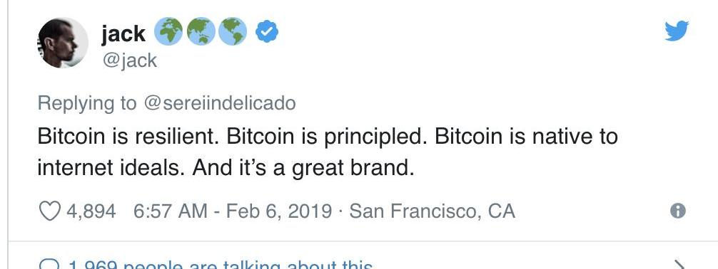Open the 6:57 AM - Feb 6, 2019 timestamp
718x269 pixels.
(x=233, y=211)
